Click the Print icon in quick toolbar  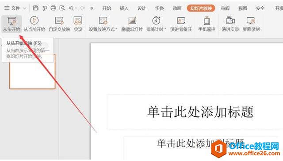pyautogui.click(x=53, y=8)
